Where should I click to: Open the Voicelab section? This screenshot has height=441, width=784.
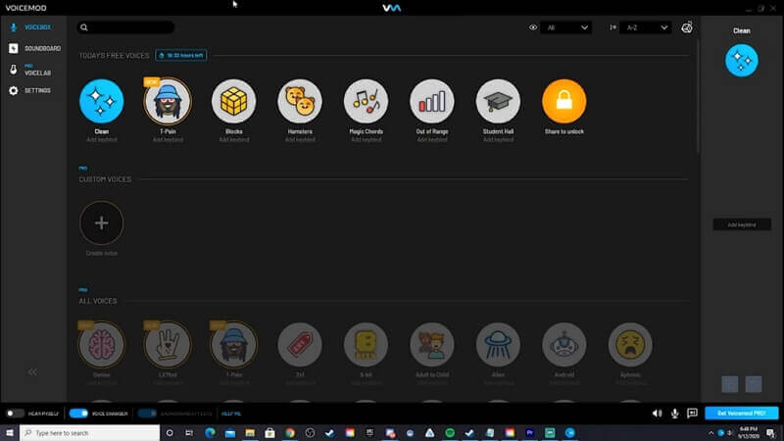31,70
